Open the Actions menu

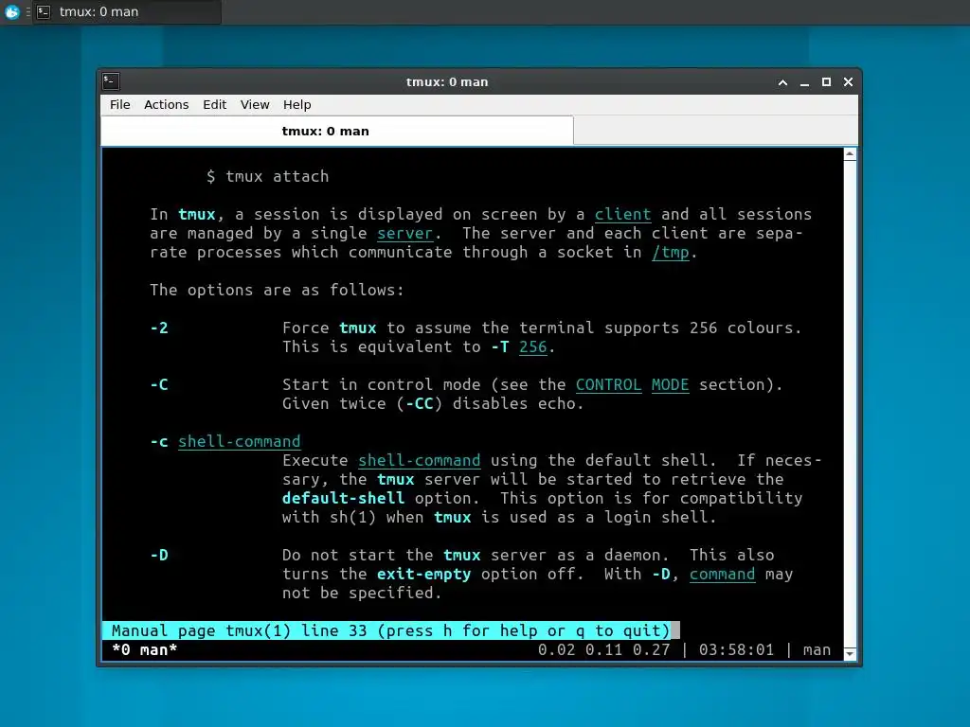167,104
